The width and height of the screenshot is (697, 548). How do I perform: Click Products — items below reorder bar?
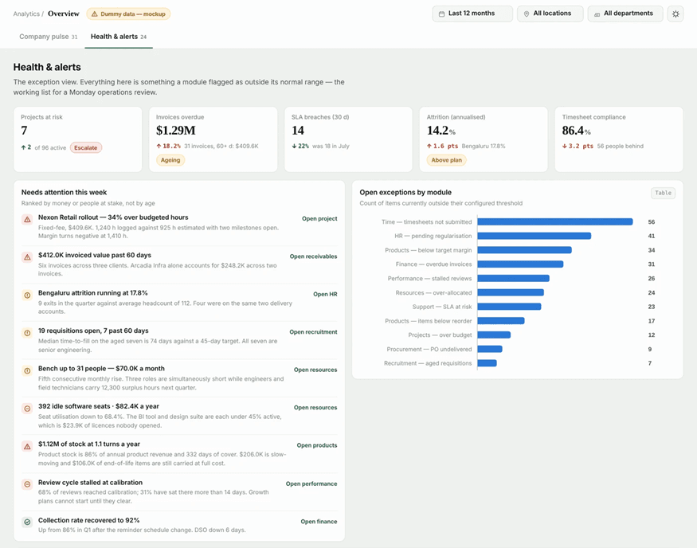click(x=501, y=321)
